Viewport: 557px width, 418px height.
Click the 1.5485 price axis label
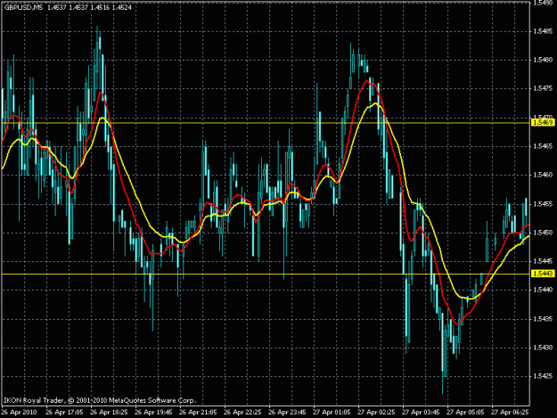tap(543, 31)
